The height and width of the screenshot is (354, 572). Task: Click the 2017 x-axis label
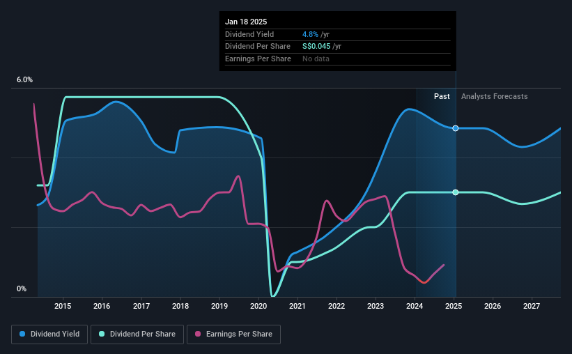click(x=141, y=306)
